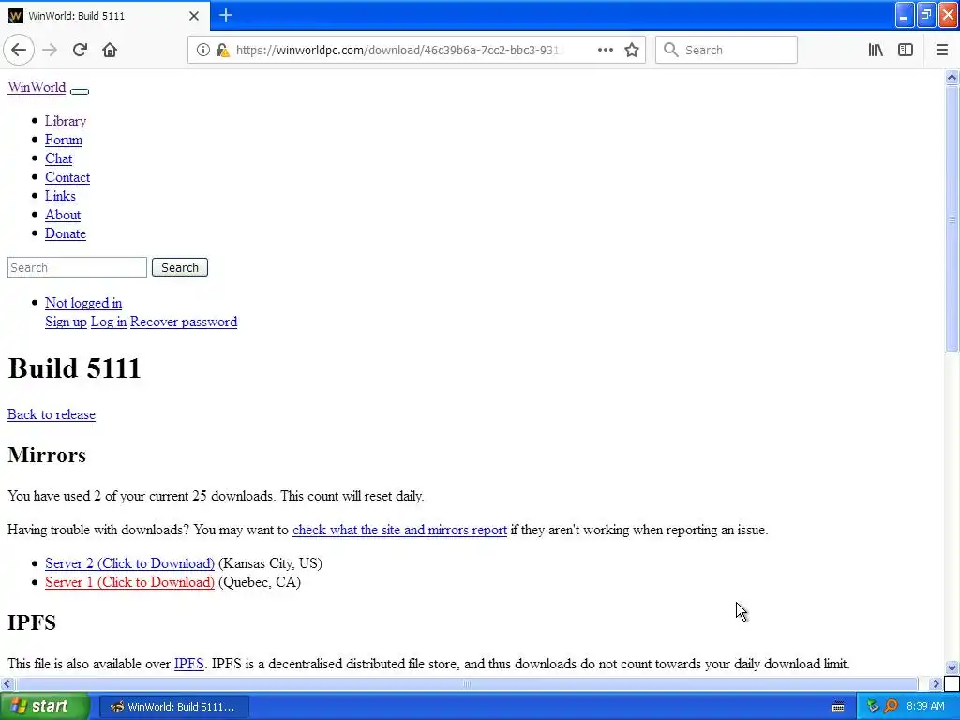Click the forward navigation arrow
The height and width of the screenshot is (720, 960).
50,50
